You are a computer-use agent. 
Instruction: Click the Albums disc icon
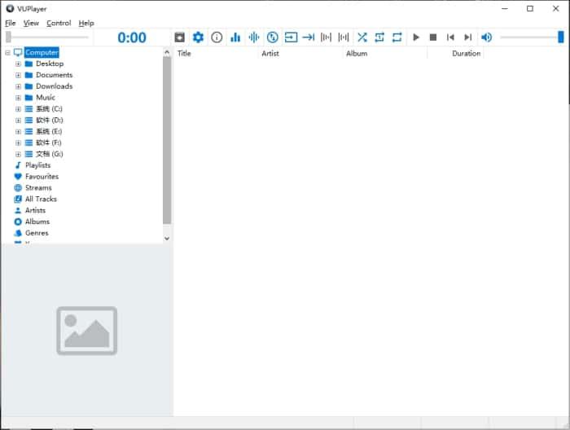pos(18,222)
